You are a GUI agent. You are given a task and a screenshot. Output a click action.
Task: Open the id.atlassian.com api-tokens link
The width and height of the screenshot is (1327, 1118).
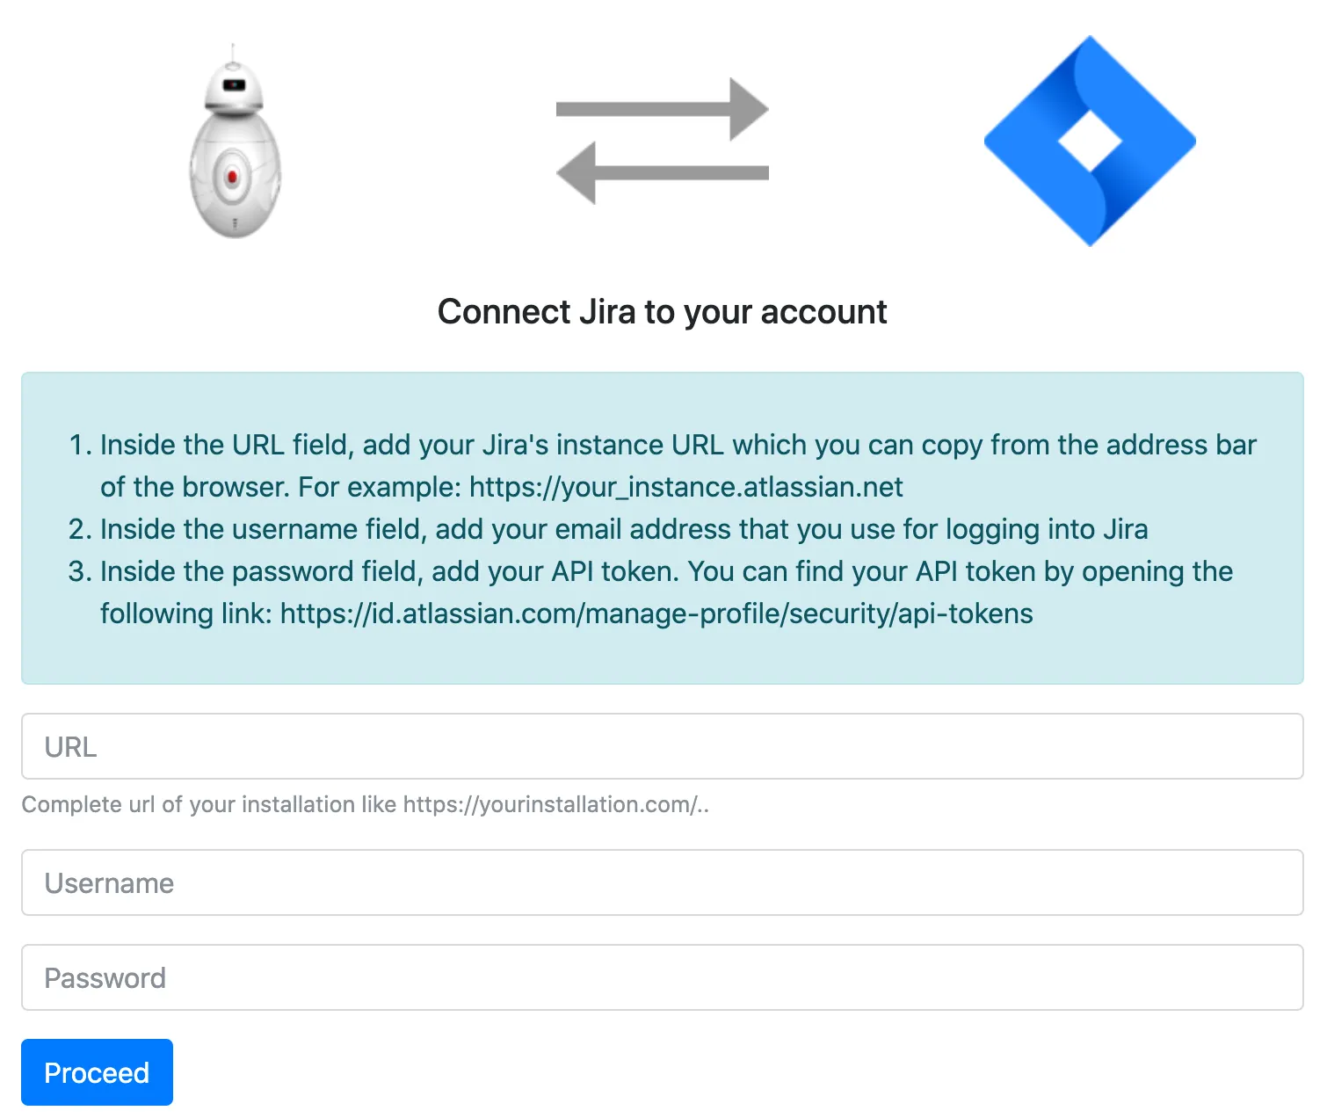click(656, 613)
